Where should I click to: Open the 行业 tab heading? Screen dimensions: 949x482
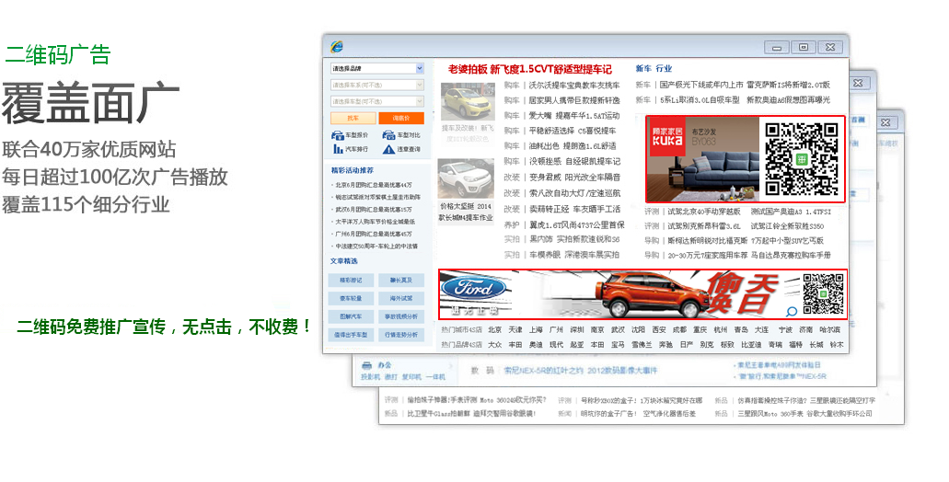point(664,68)
